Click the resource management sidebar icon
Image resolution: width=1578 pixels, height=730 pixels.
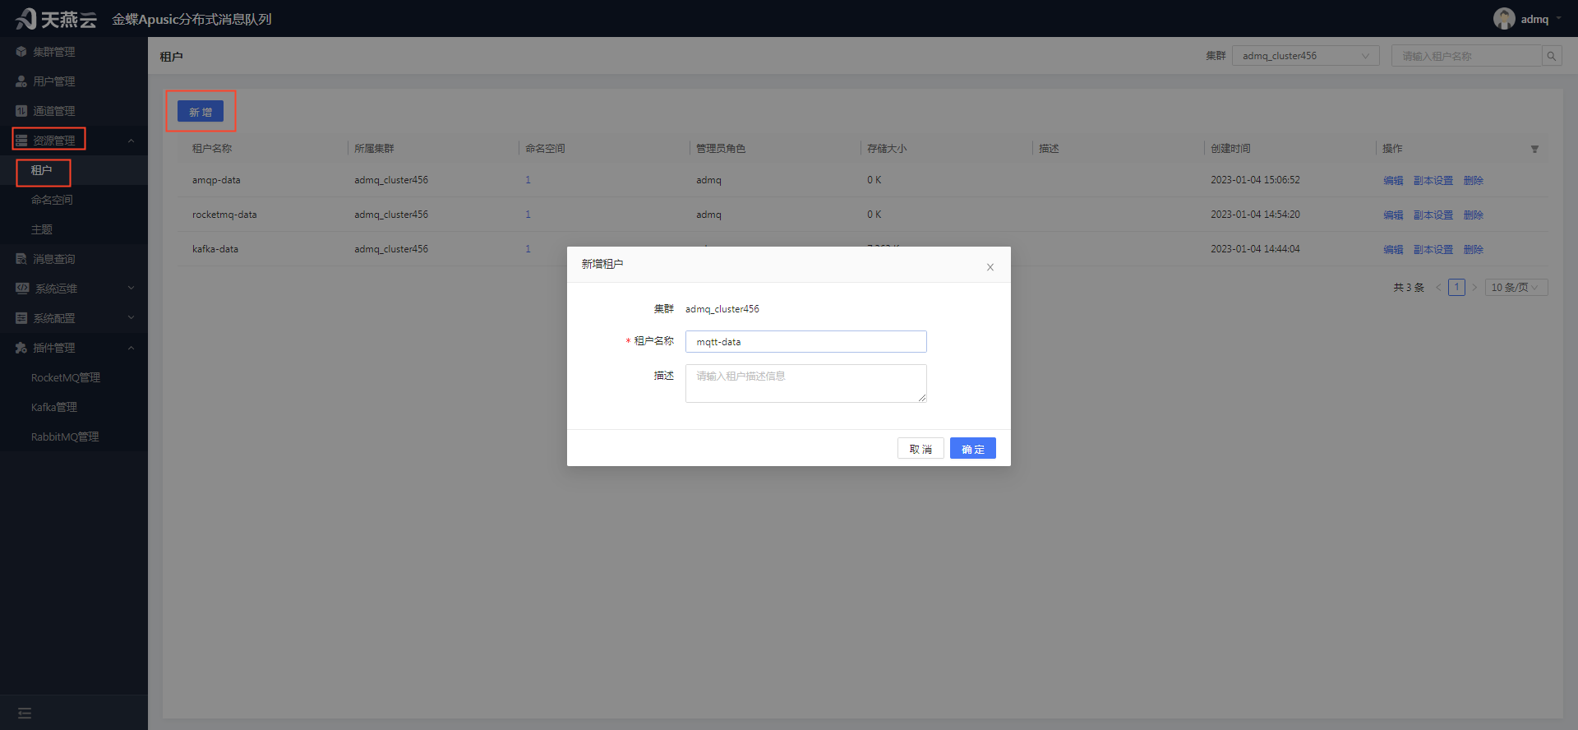21,141
